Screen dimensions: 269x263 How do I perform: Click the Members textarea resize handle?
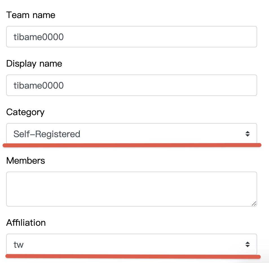[254, 203]
